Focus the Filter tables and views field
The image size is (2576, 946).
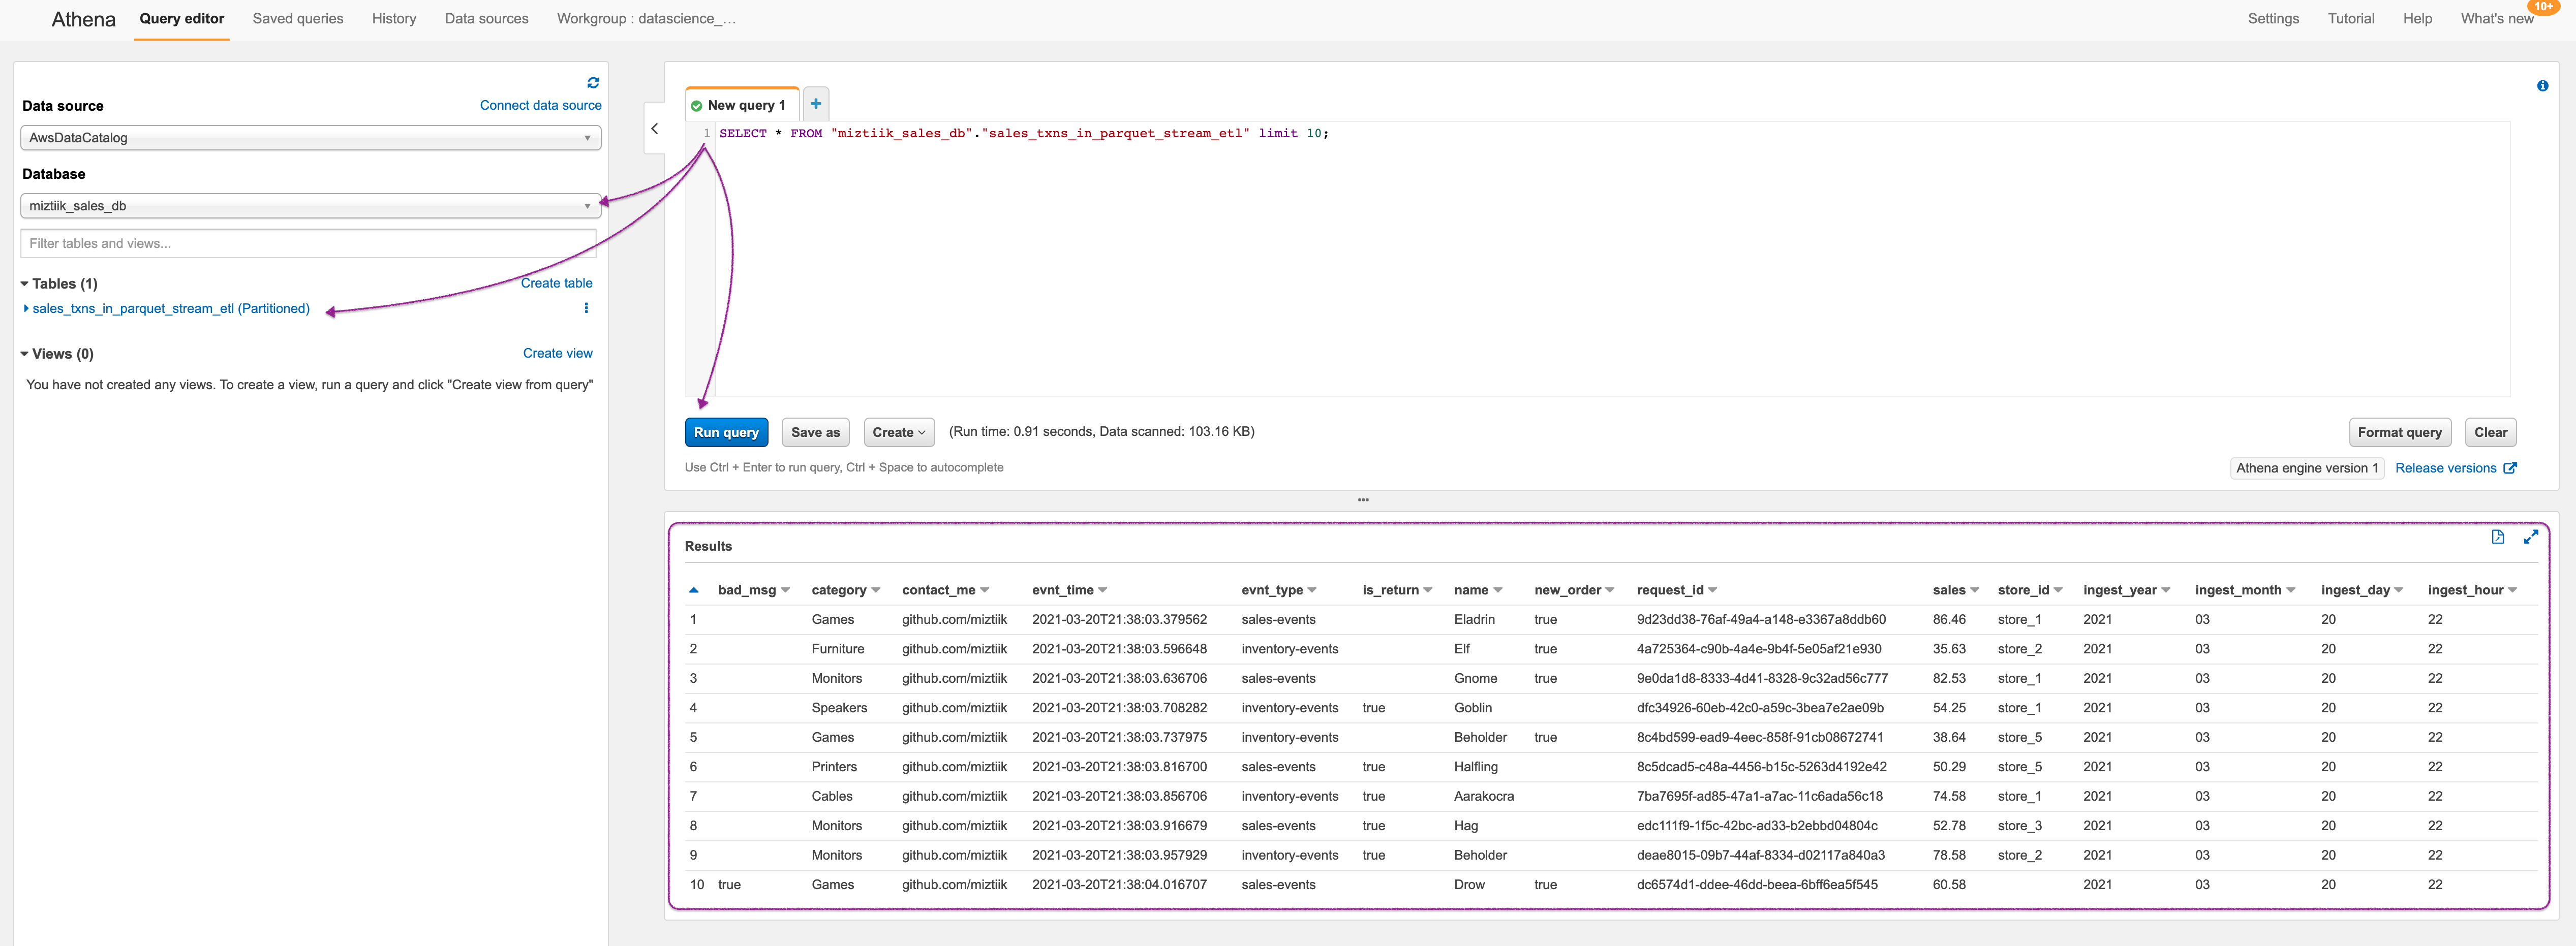(308, 243)
